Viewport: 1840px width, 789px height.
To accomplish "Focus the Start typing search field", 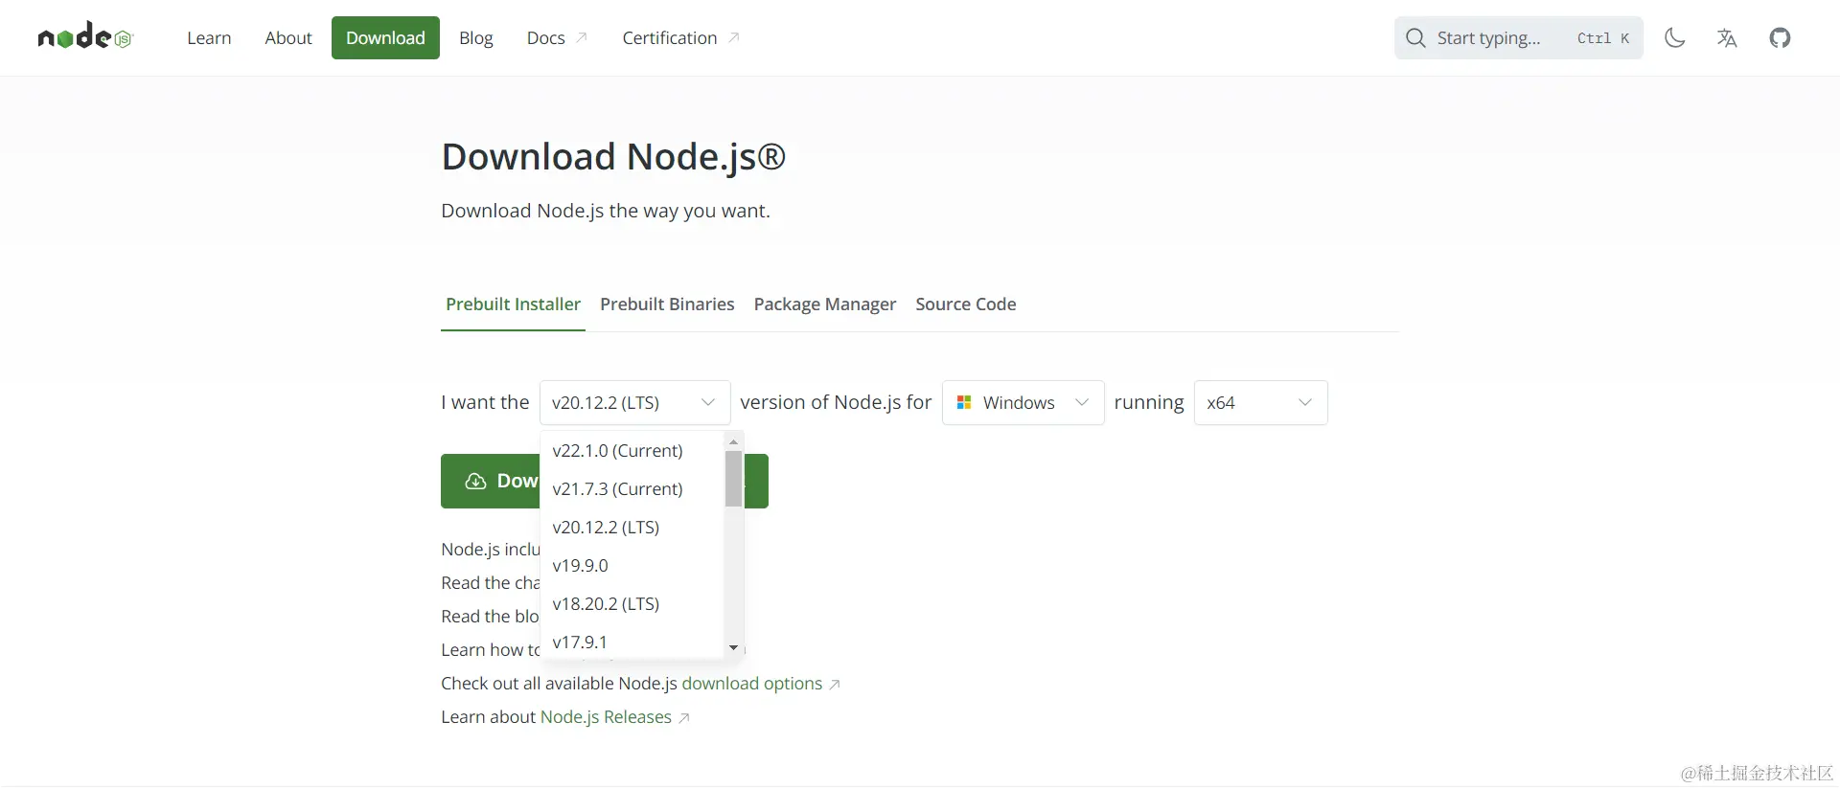I will pyautogui.click(x=1518, y=38).
